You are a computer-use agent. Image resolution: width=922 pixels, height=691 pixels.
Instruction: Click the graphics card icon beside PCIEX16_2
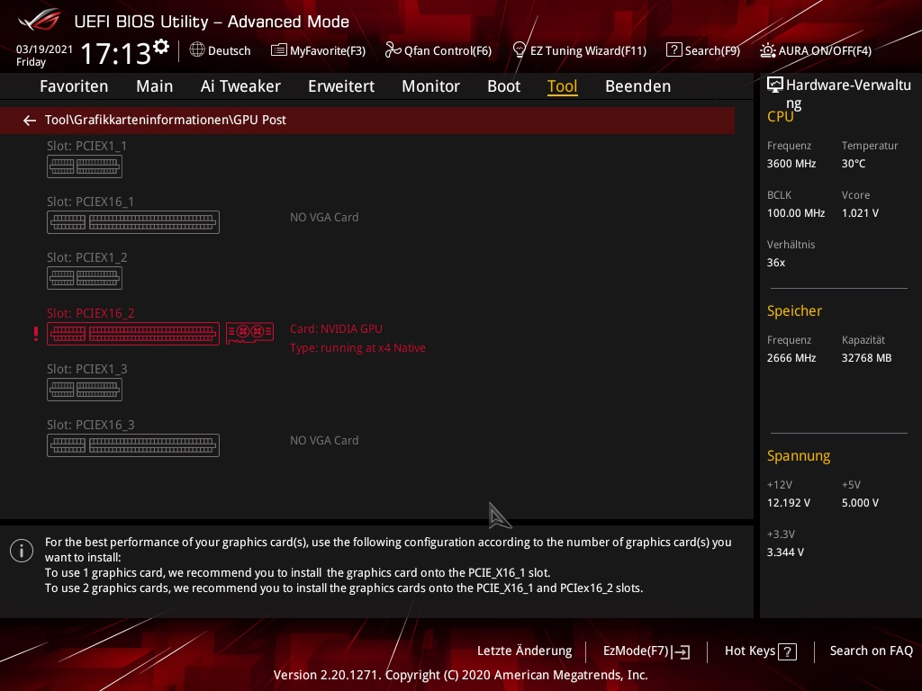click(250, 333)
